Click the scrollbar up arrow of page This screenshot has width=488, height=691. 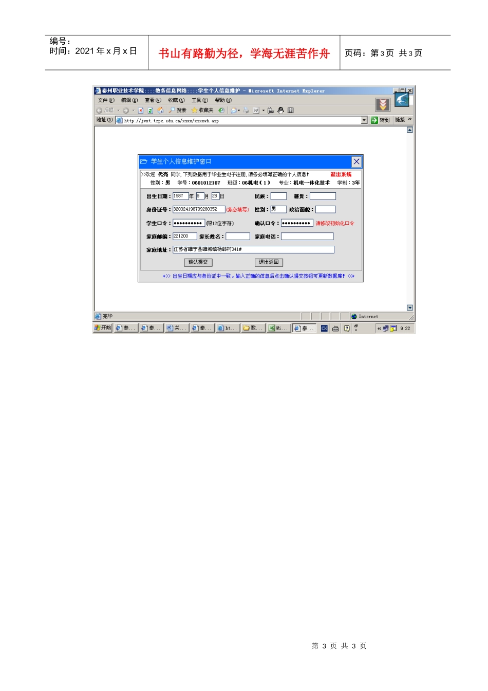tap(410, 130)
